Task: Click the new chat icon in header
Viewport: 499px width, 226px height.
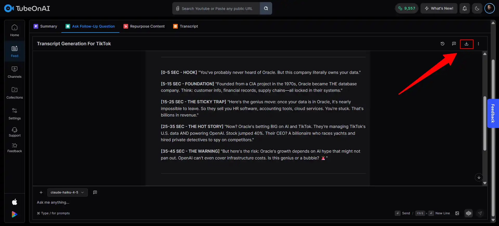Action: 454,44
